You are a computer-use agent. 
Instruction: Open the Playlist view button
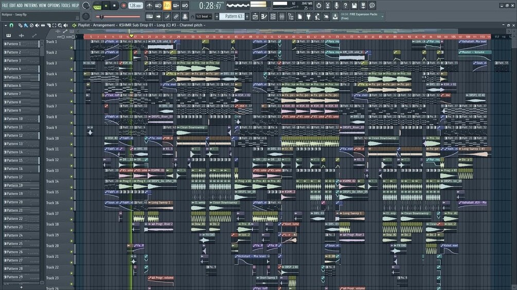(255, 16)
